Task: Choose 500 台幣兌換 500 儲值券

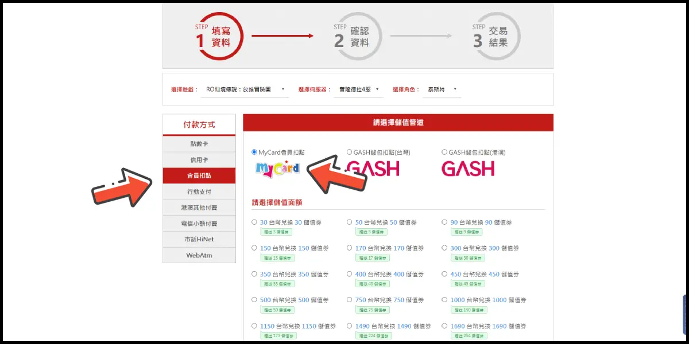Action: tap(254, 299)
